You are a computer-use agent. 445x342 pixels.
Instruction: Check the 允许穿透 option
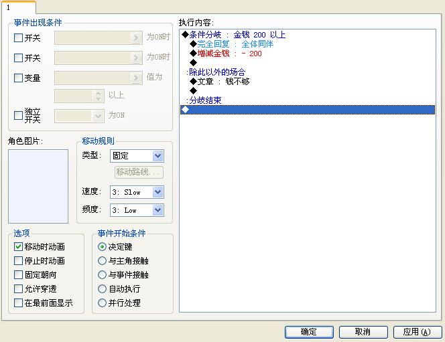[x=19, y=288]
